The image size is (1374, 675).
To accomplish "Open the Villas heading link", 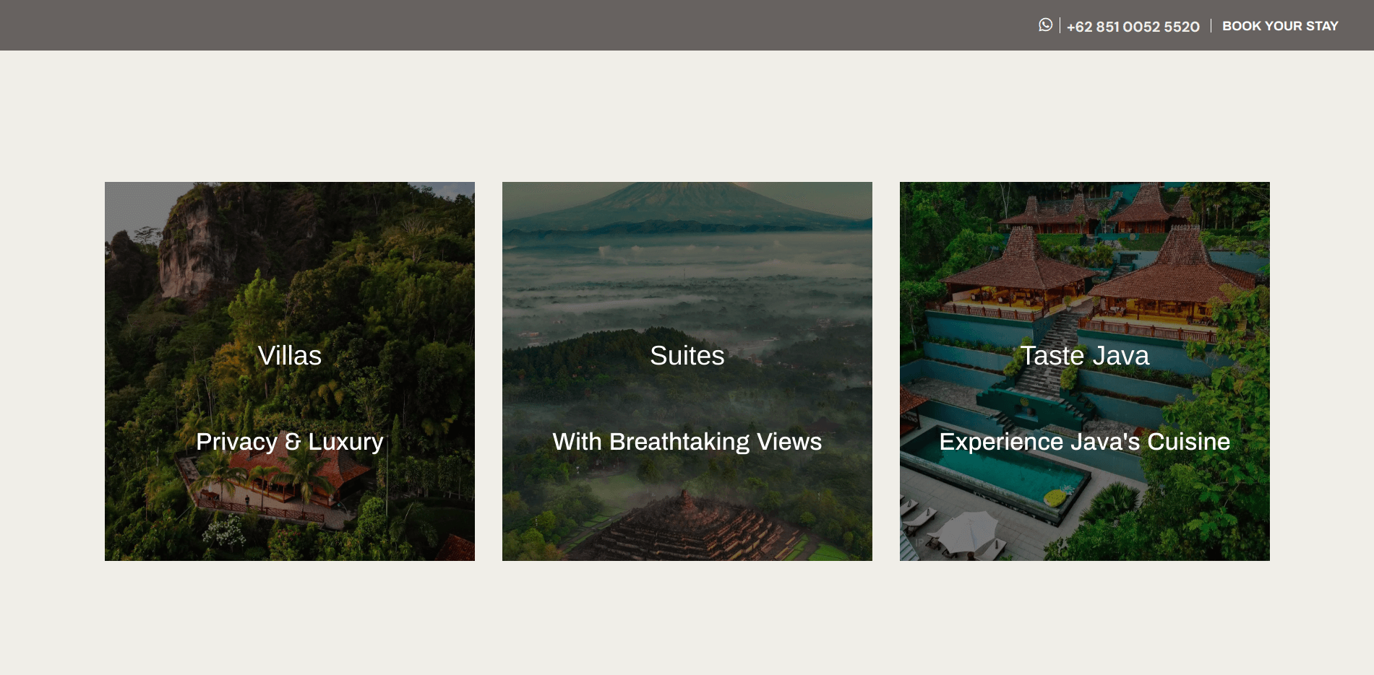I will point(289,355).
